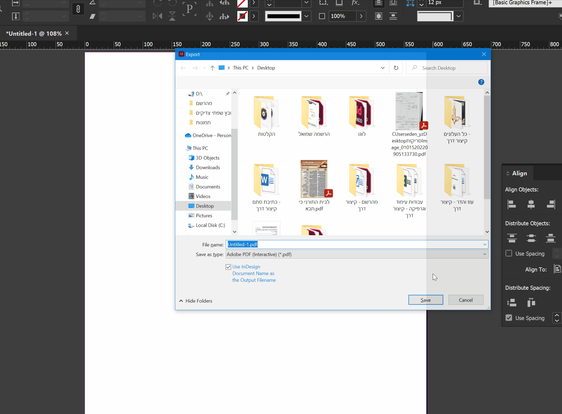
Task: Collapse folders with Hide Folders
Action: [x=196, y=301]
